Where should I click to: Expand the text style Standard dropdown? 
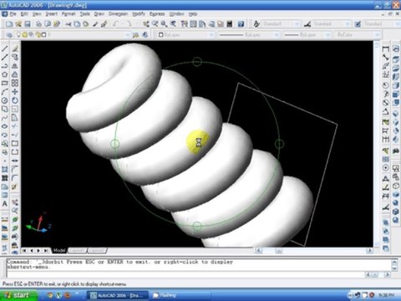tap(297, 24)
